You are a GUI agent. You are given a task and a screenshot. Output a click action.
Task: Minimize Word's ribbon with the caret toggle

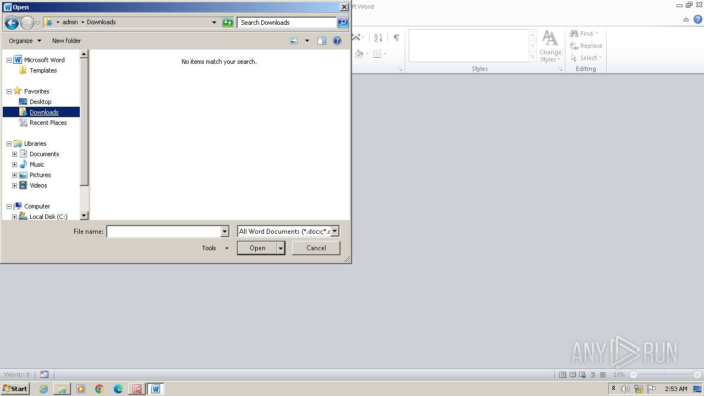686,20
